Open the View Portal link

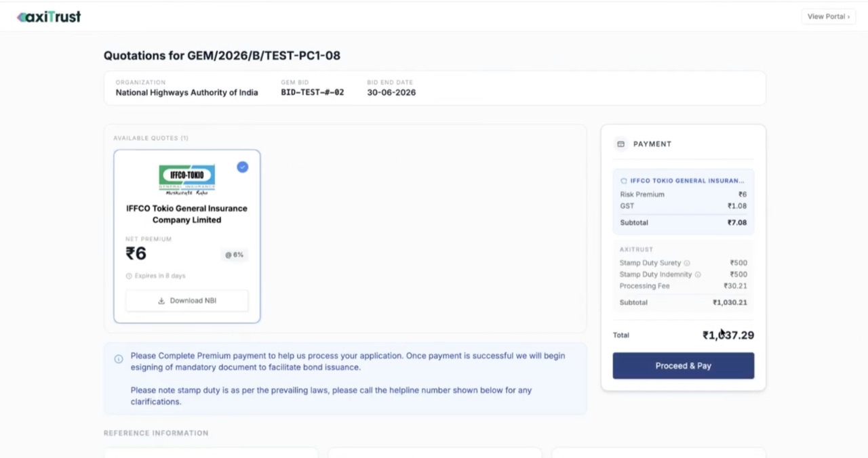tap(828, 16)
